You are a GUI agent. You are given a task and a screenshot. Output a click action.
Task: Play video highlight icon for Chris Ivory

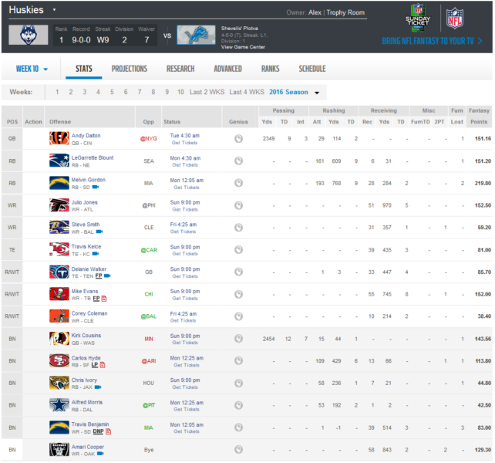(x=98, y=387)
